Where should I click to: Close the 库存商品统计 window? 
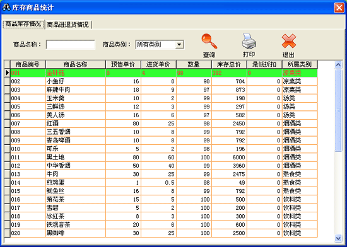339,8
